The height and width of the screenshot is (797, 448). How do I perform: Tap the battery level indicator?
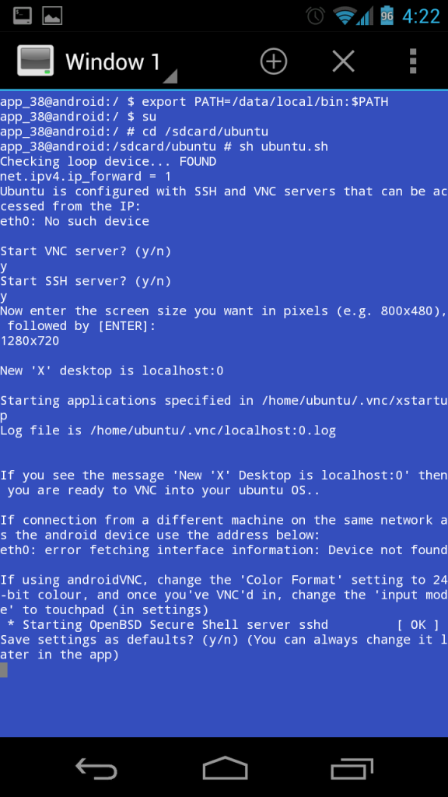[x=387, y=16]
